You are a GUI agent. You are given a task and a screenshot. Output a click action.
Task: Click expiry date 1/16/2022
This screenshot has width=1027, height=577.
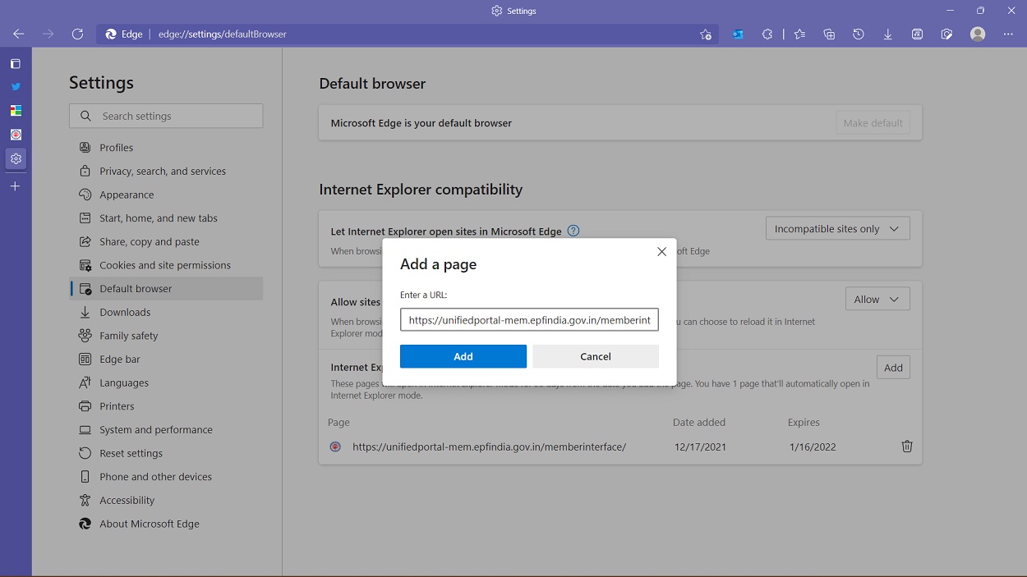tap(813, 447)
